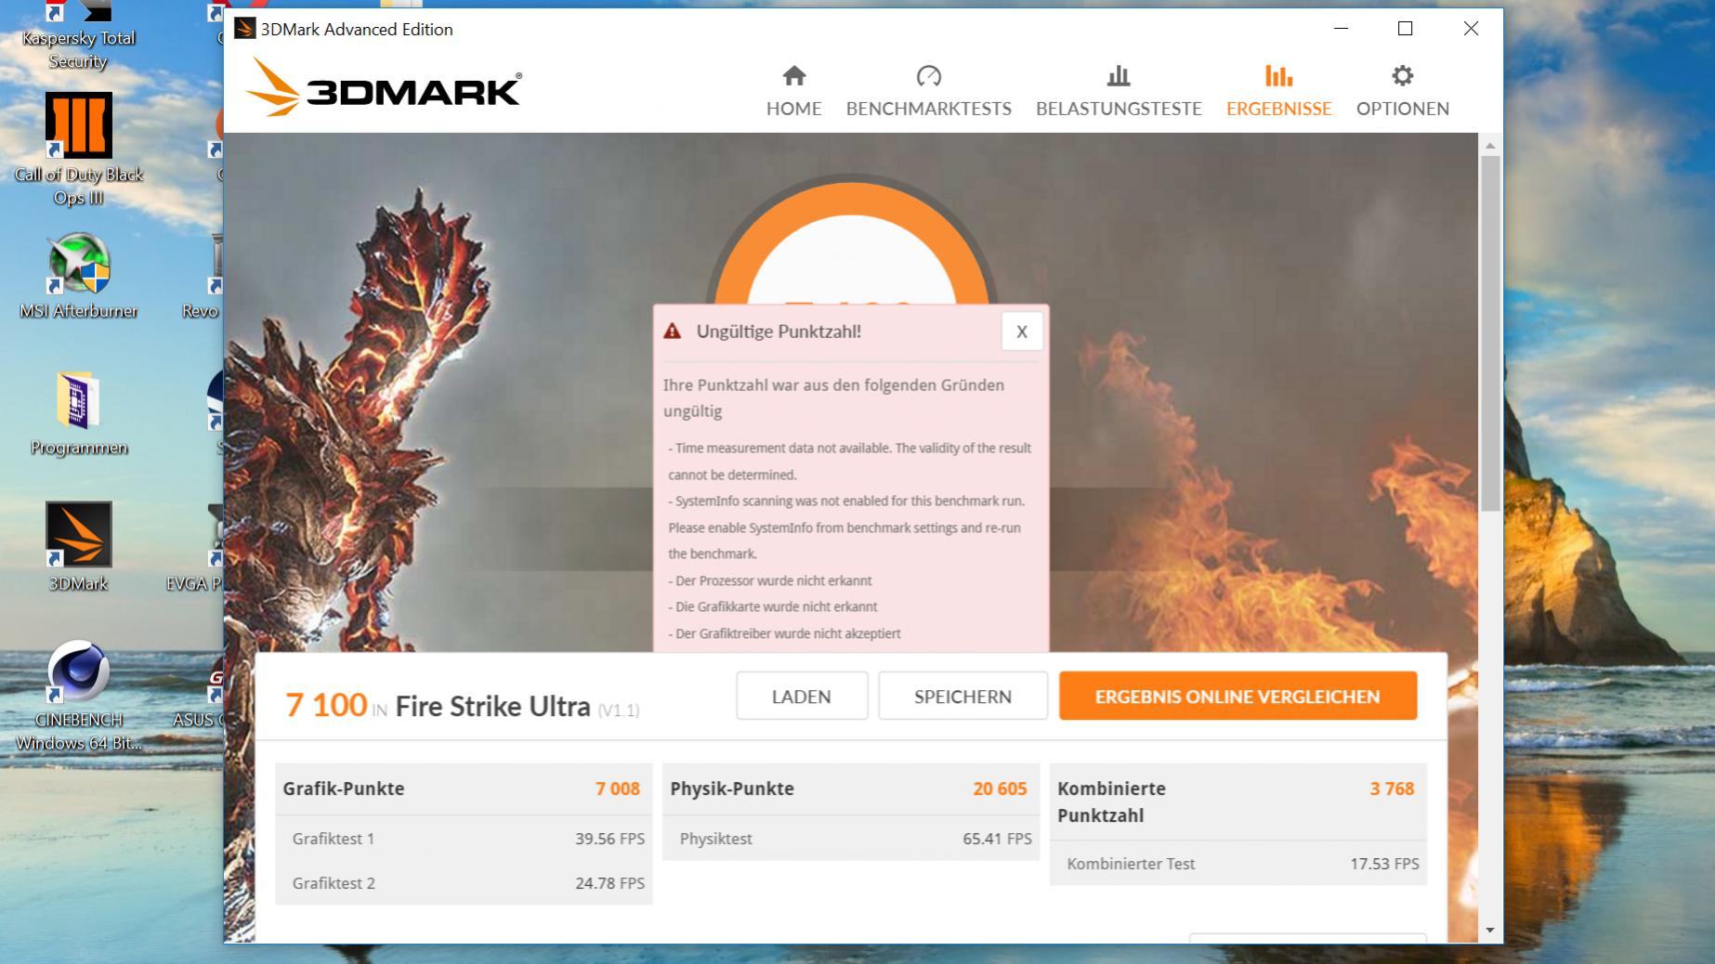This screenshot has height=964, width=1715.
Task: Click the Physiktest 65.41 FPS row
Action: coord(851,839)
